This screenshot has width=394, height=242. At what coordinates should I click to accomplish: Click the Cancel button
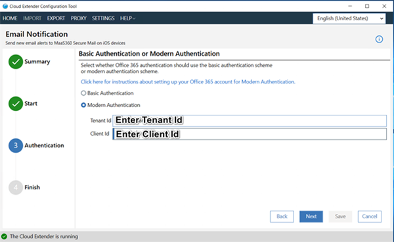[370, 216]
